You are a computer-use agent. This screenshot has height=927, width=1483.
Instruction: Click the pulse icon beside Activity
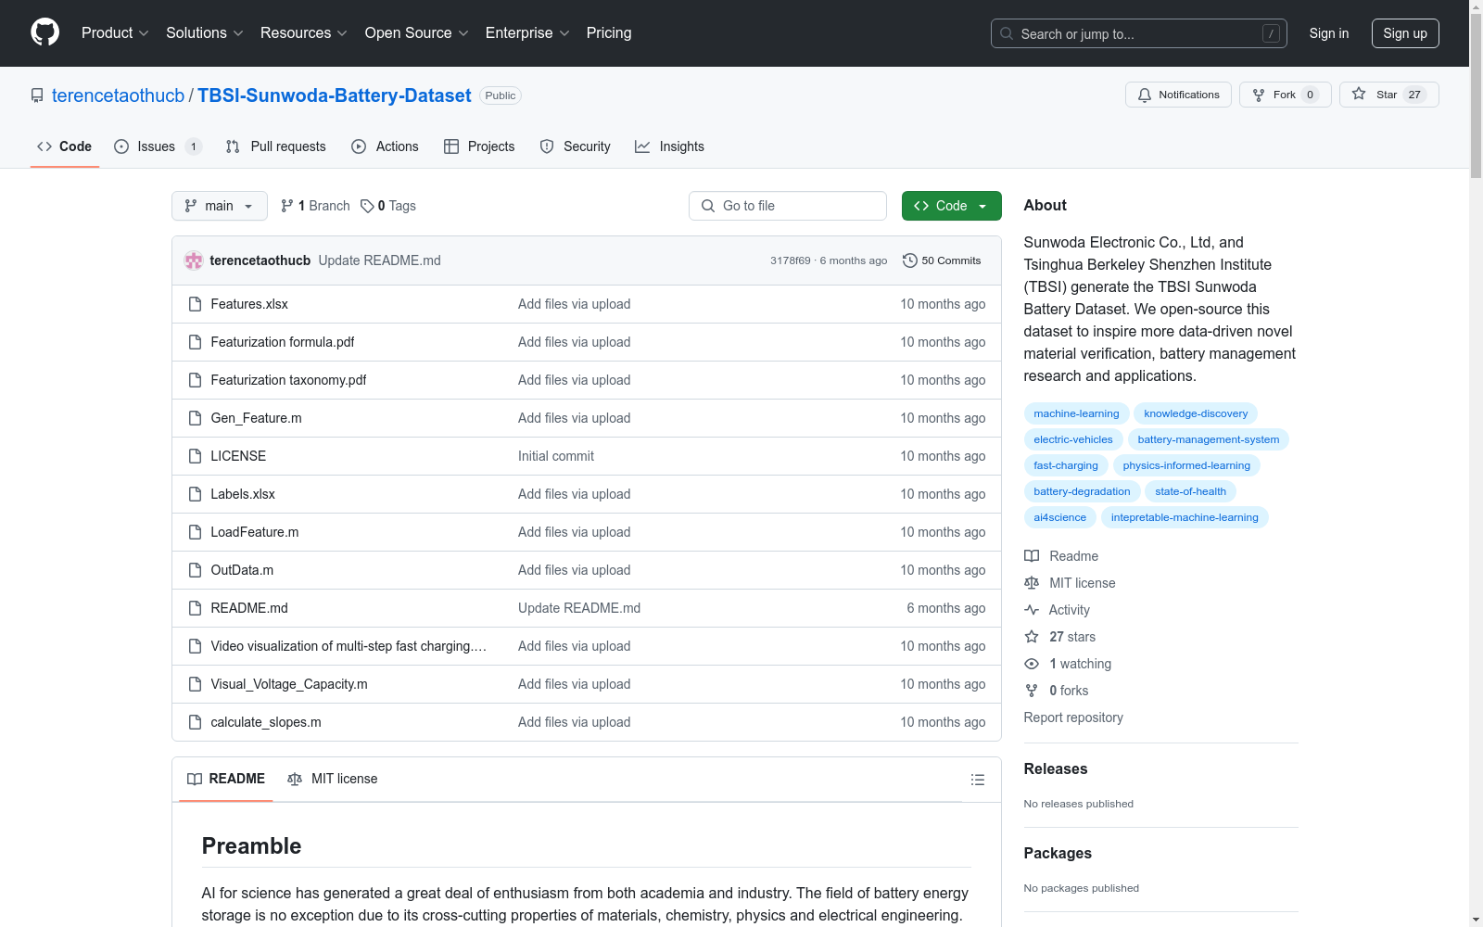point(1032,610)
